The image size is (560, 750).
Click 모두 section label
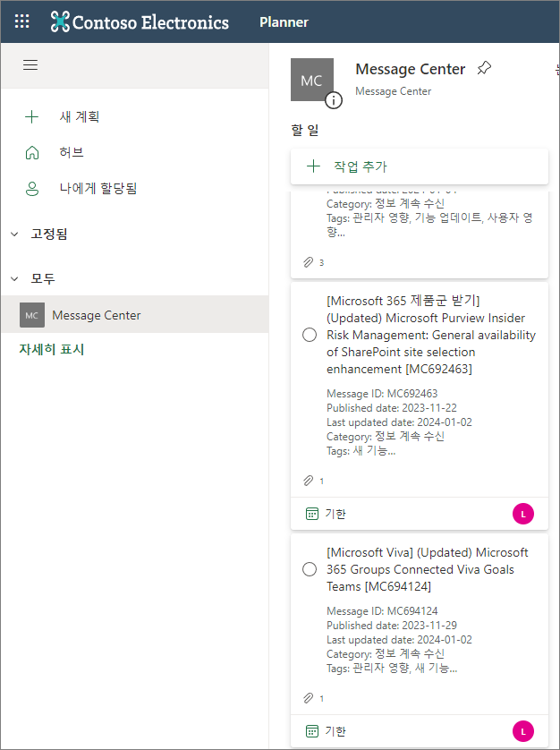[43, 279]
